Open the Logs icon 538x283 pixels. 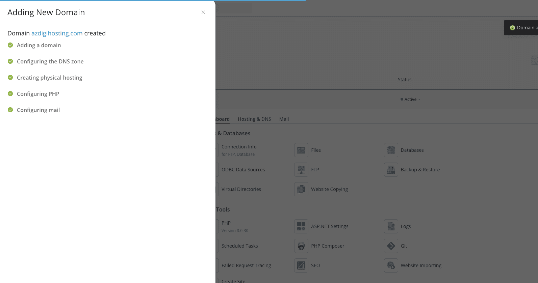click(x=391, y=226)
